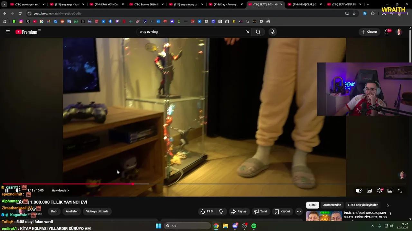Open WhatsApp bookmark icon
Screen dimensions: 412x231
click(76, 21)
